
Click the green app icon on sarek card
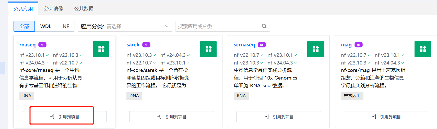[x=208, y=49]
